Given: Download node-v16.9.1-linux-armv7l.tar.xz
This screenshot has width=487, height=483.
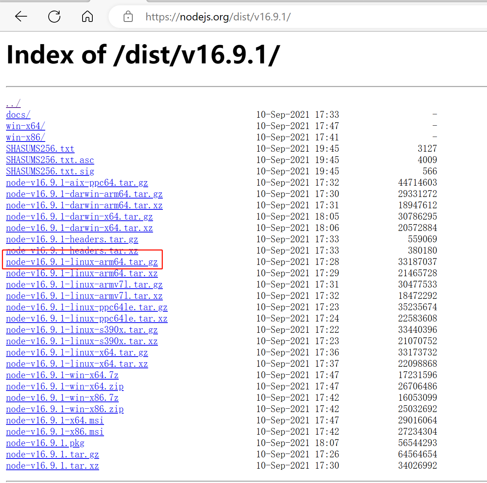Looking at the screenshot, I should (x=84, y=296).
